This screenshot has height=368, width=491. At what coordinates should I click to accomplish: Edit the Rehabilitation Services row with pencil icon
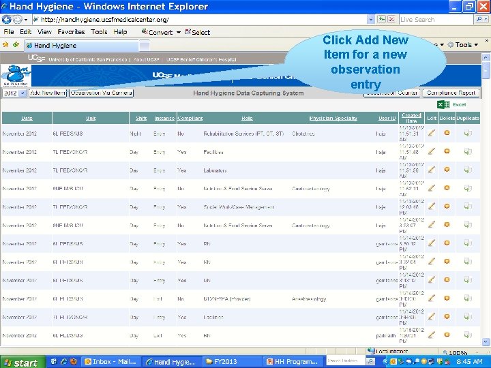pyautogui.click(x=432, y=133)
